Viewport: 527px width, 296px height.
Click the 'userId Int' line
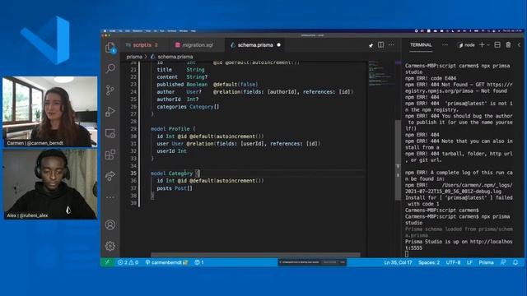tap(171, 151)
